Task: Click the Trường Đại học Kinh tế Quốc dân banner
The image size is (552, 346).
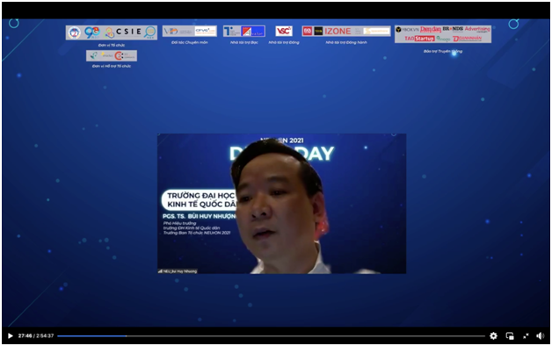Action: 200,199
